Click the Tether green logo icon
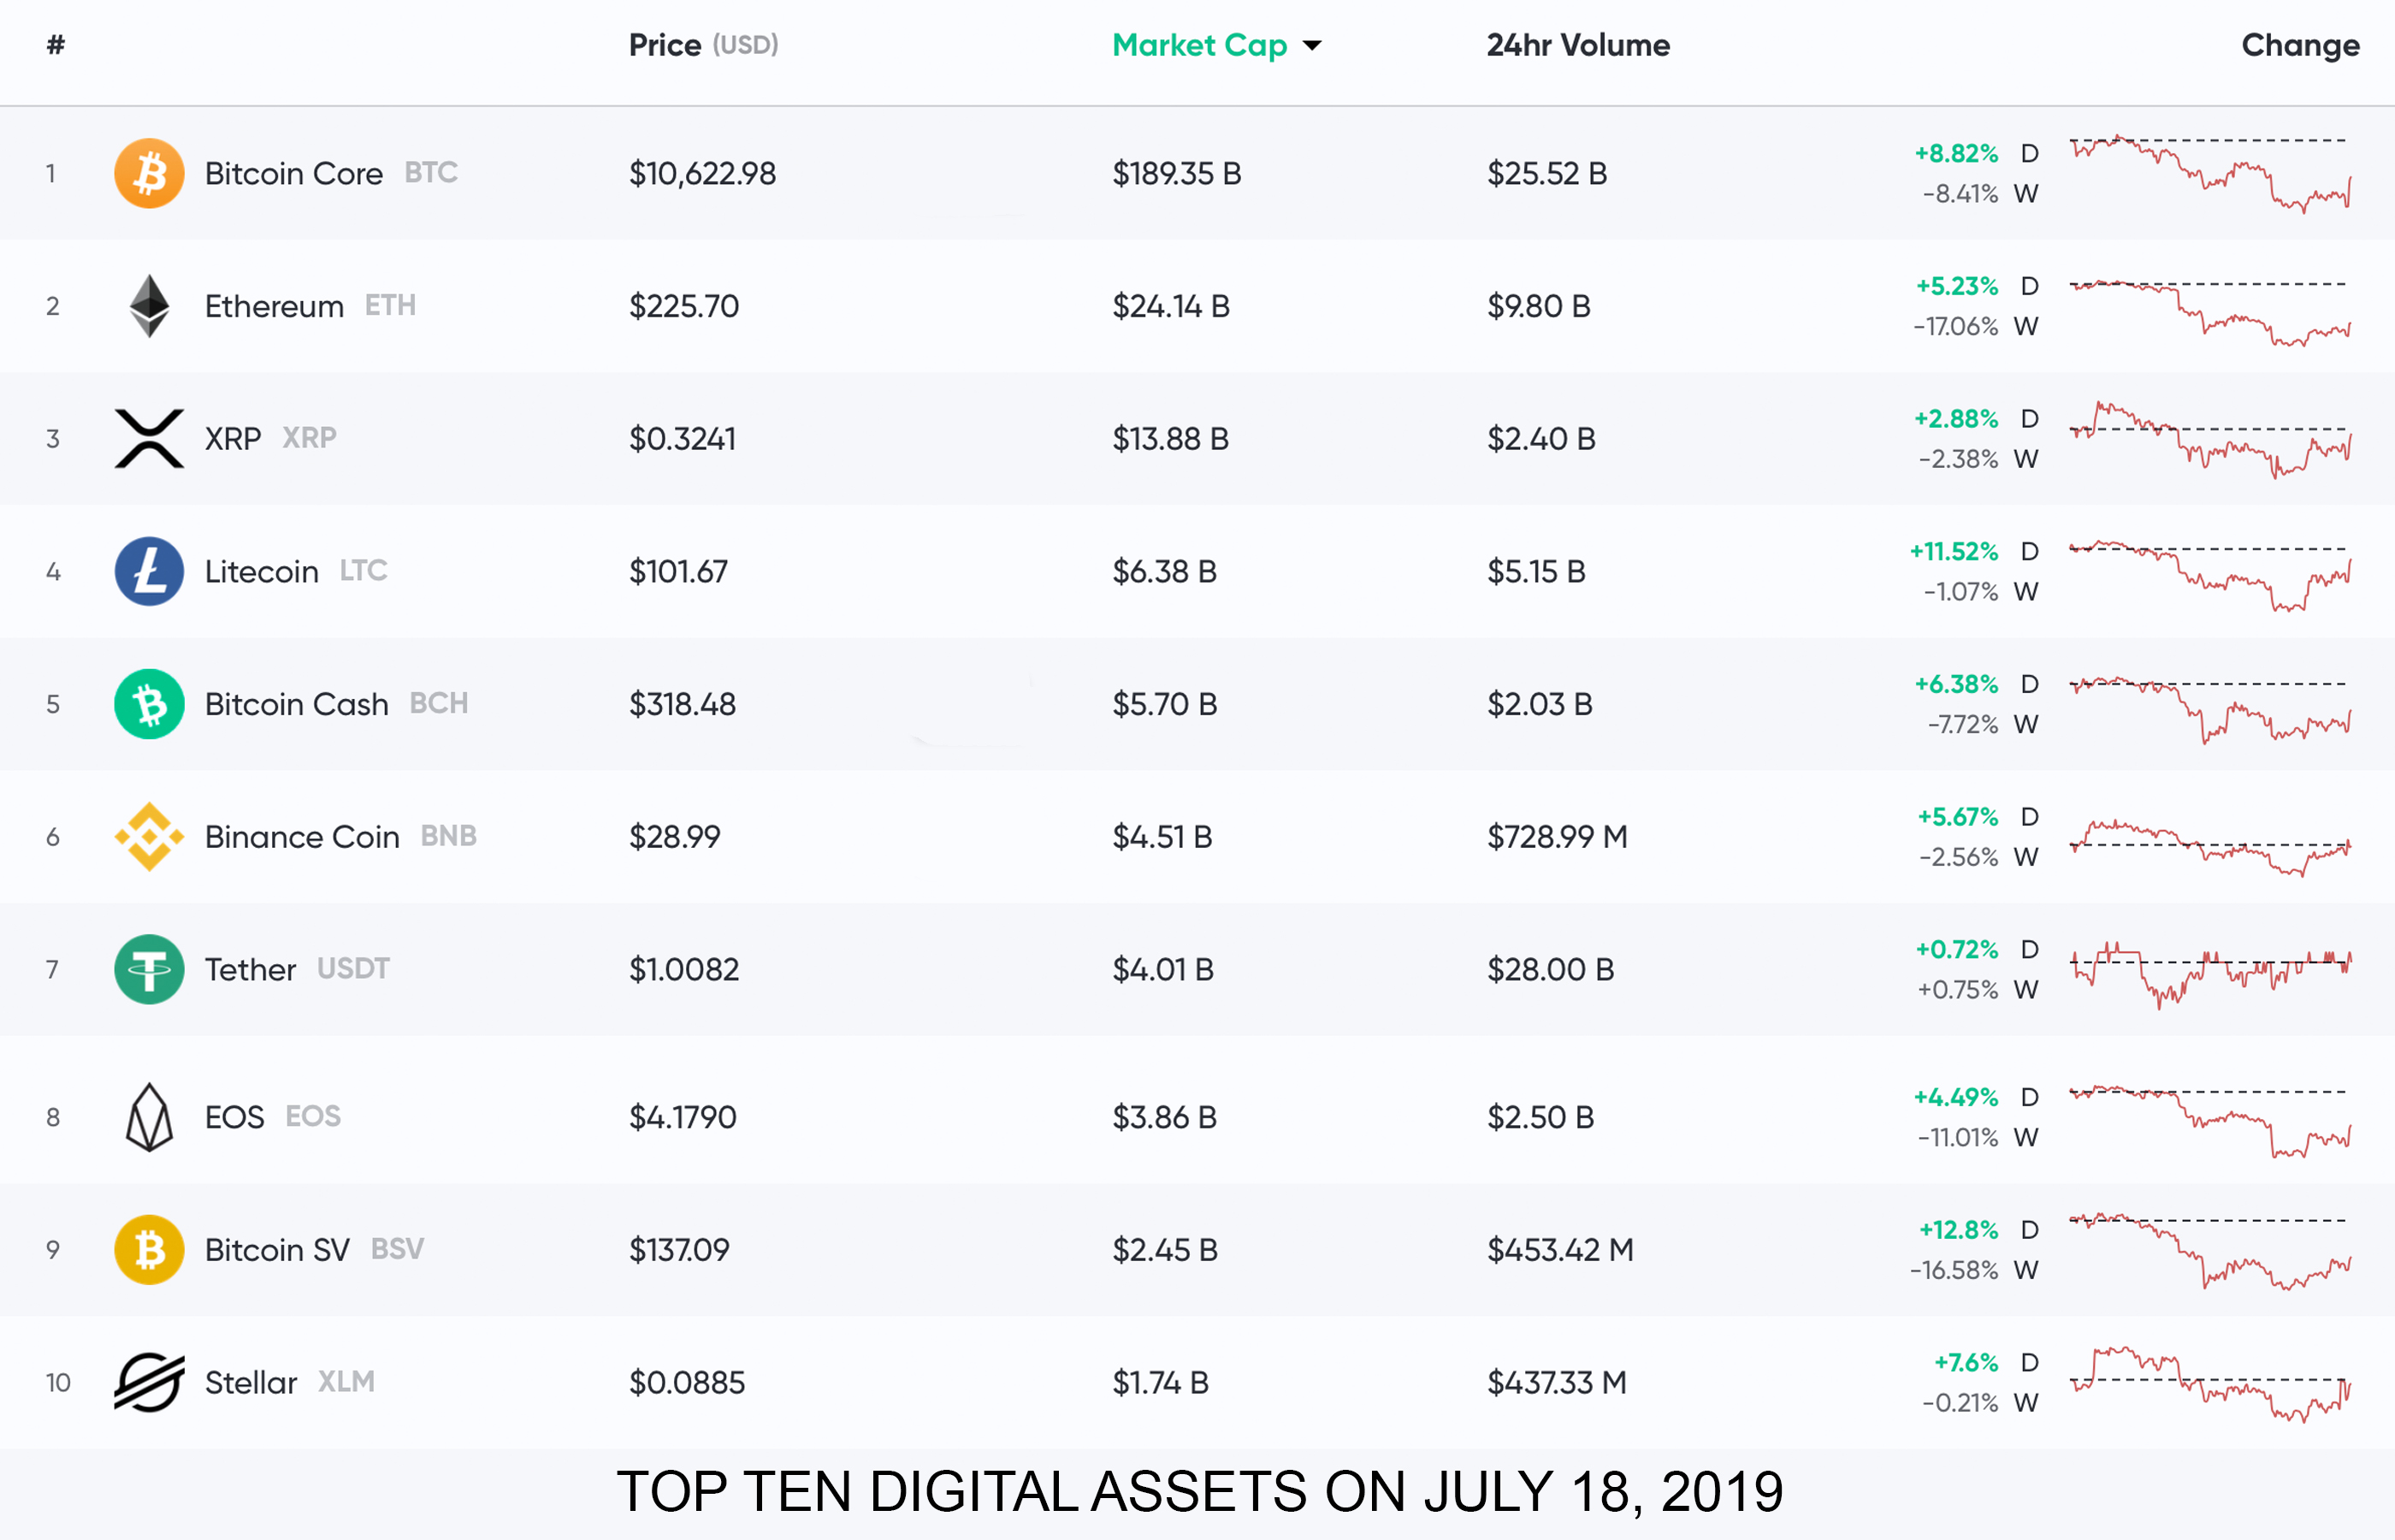 149,969
